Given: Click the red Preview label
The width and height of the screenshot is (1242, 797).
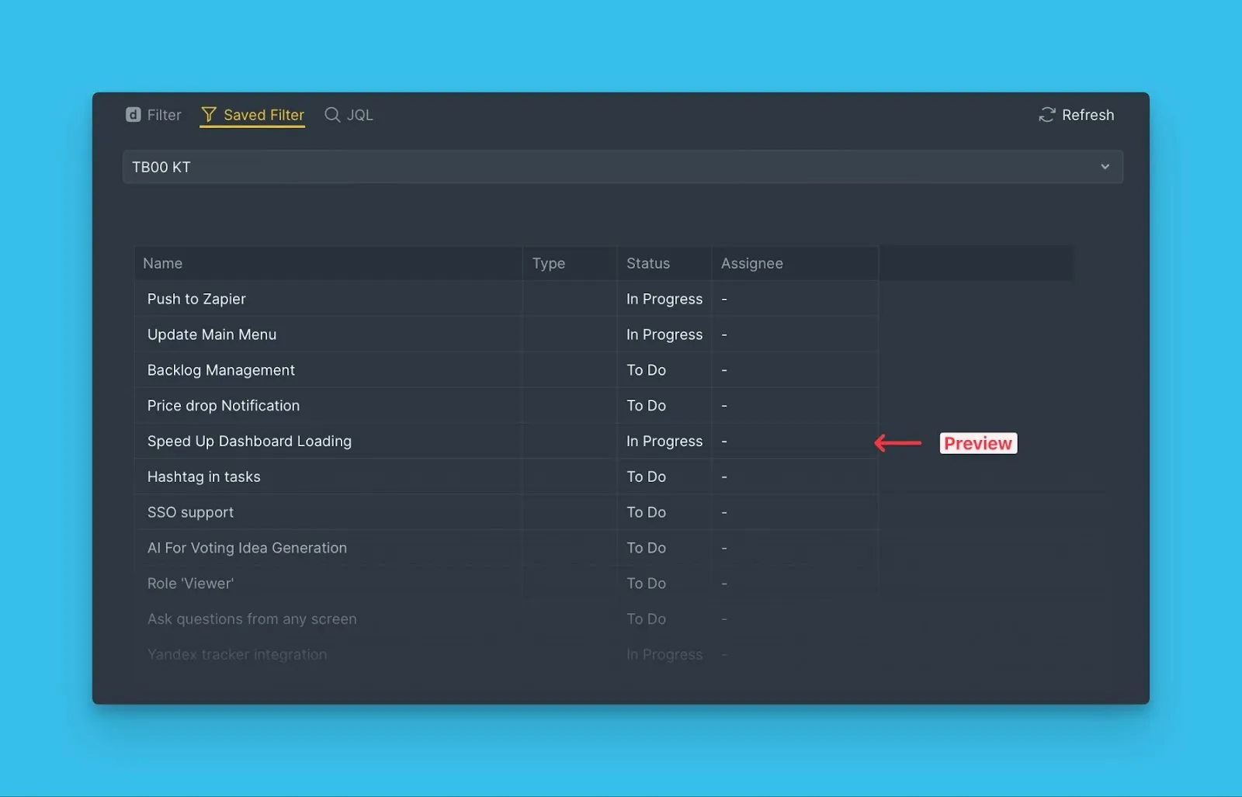Looking at the screenshot, I should (978, 443).
